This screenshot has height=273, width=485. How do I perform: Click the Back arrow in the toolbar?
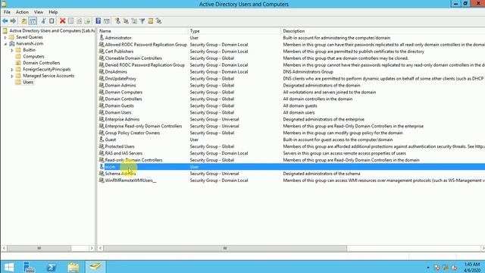click(x=5, y=21)
